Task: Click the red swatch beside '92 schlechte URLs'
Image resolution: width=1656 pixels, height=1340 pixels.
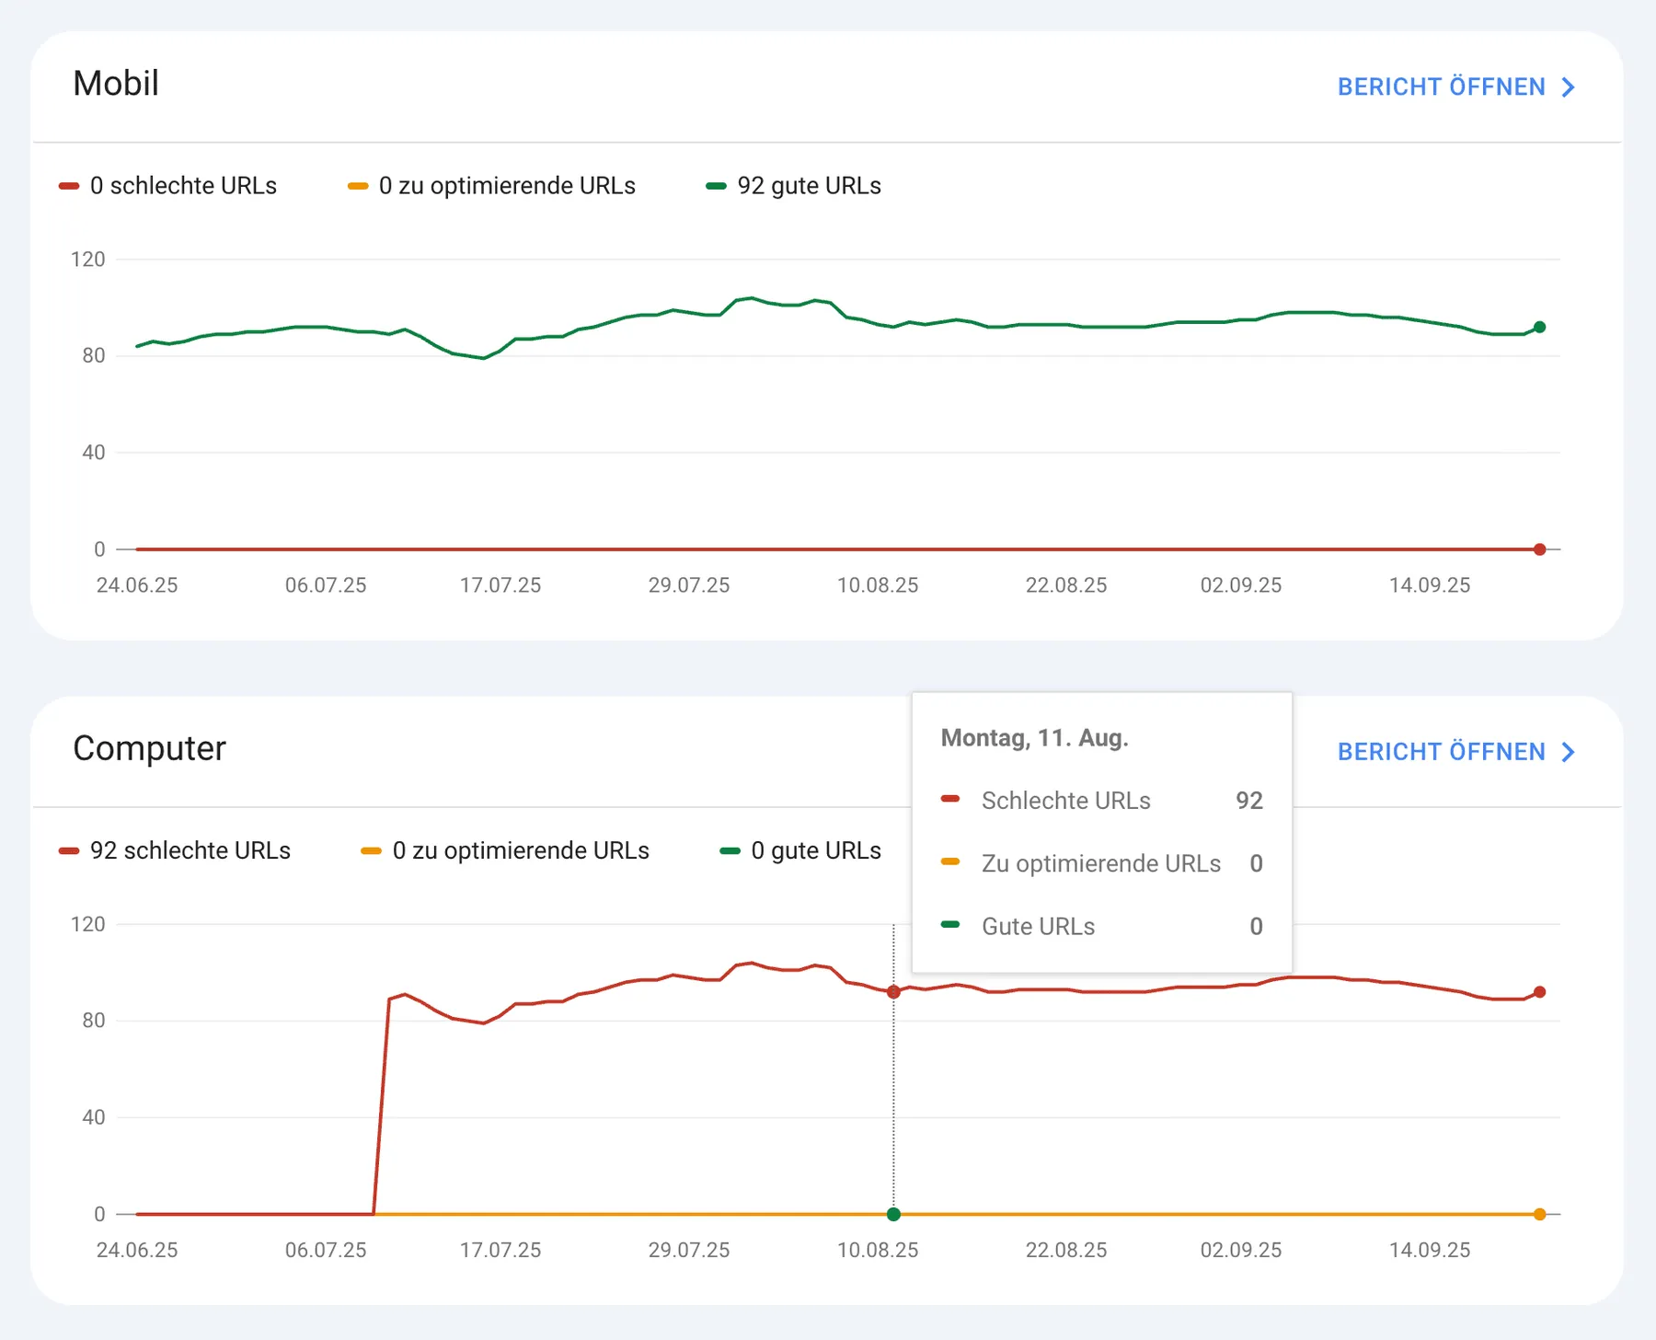Action: 69,851
